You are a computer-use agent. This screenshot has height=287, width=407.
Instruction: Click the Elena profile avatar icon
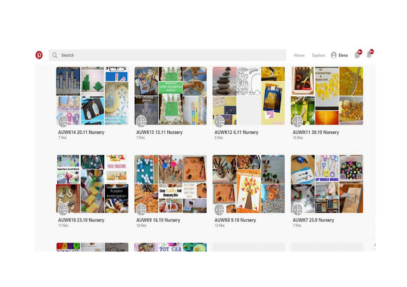tap(333, 55)
